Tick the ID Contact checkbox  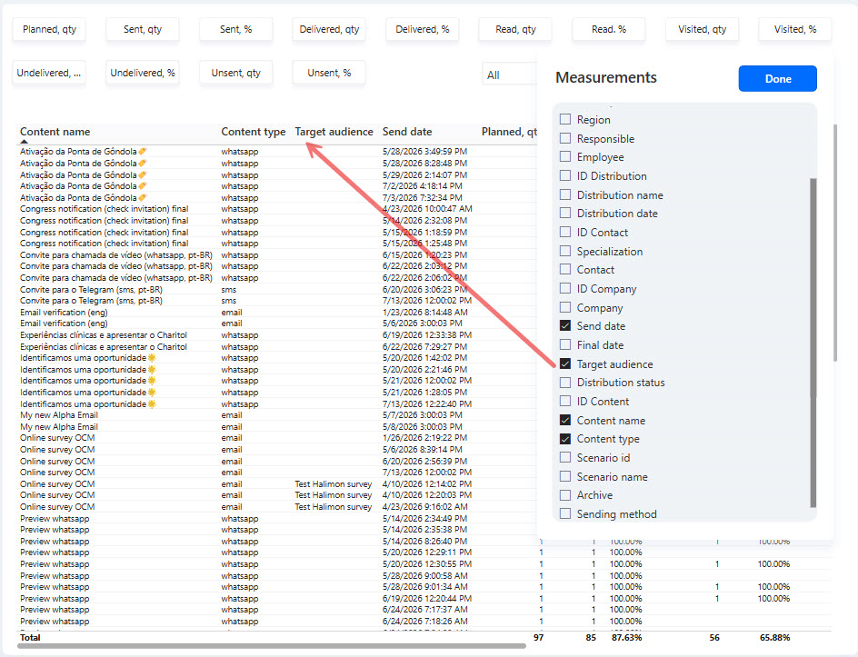(565, 233)
